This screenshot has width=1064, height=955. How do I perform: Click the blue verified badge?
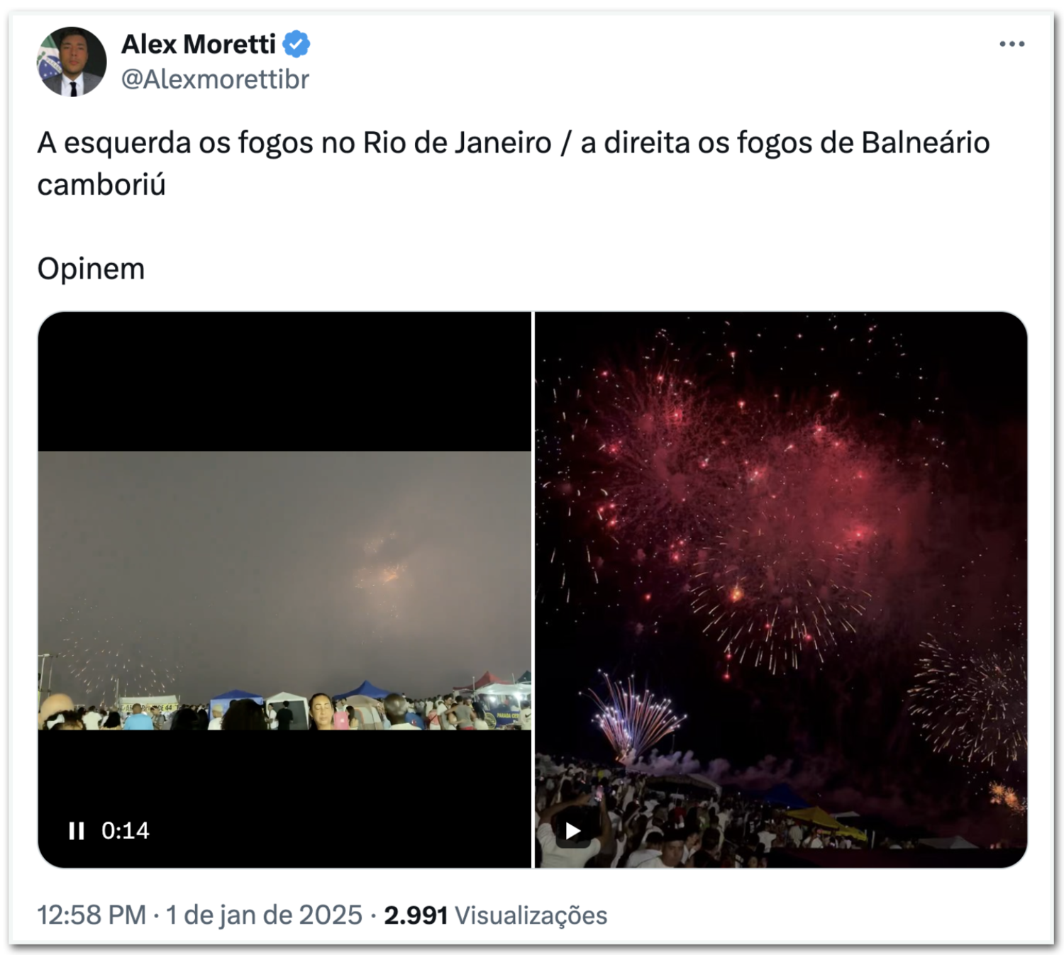pos(297,44)
